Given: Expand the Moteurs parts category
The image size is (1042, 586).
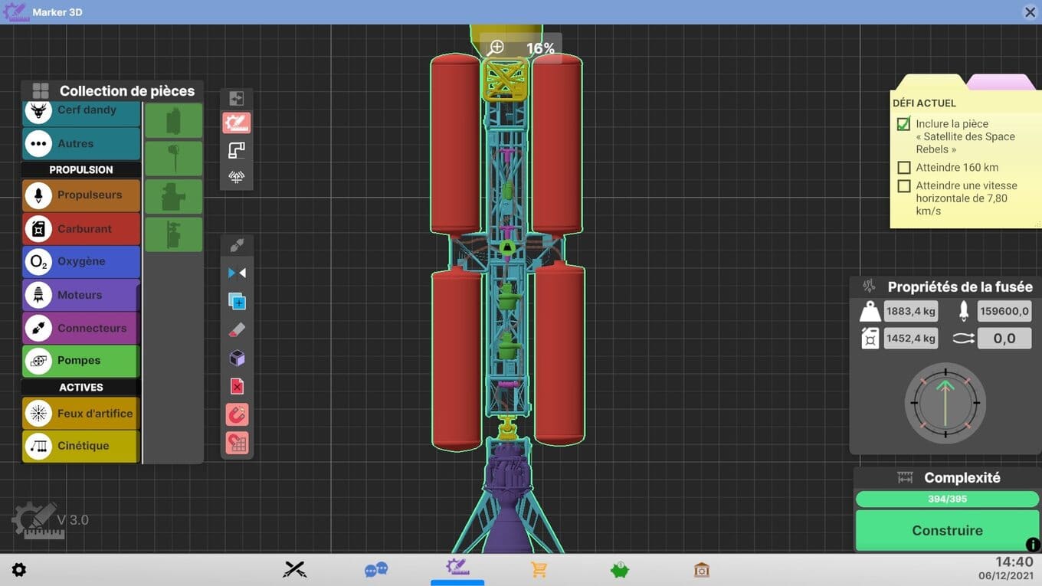Looking at the screenshot, I should (x=81, y=295).
